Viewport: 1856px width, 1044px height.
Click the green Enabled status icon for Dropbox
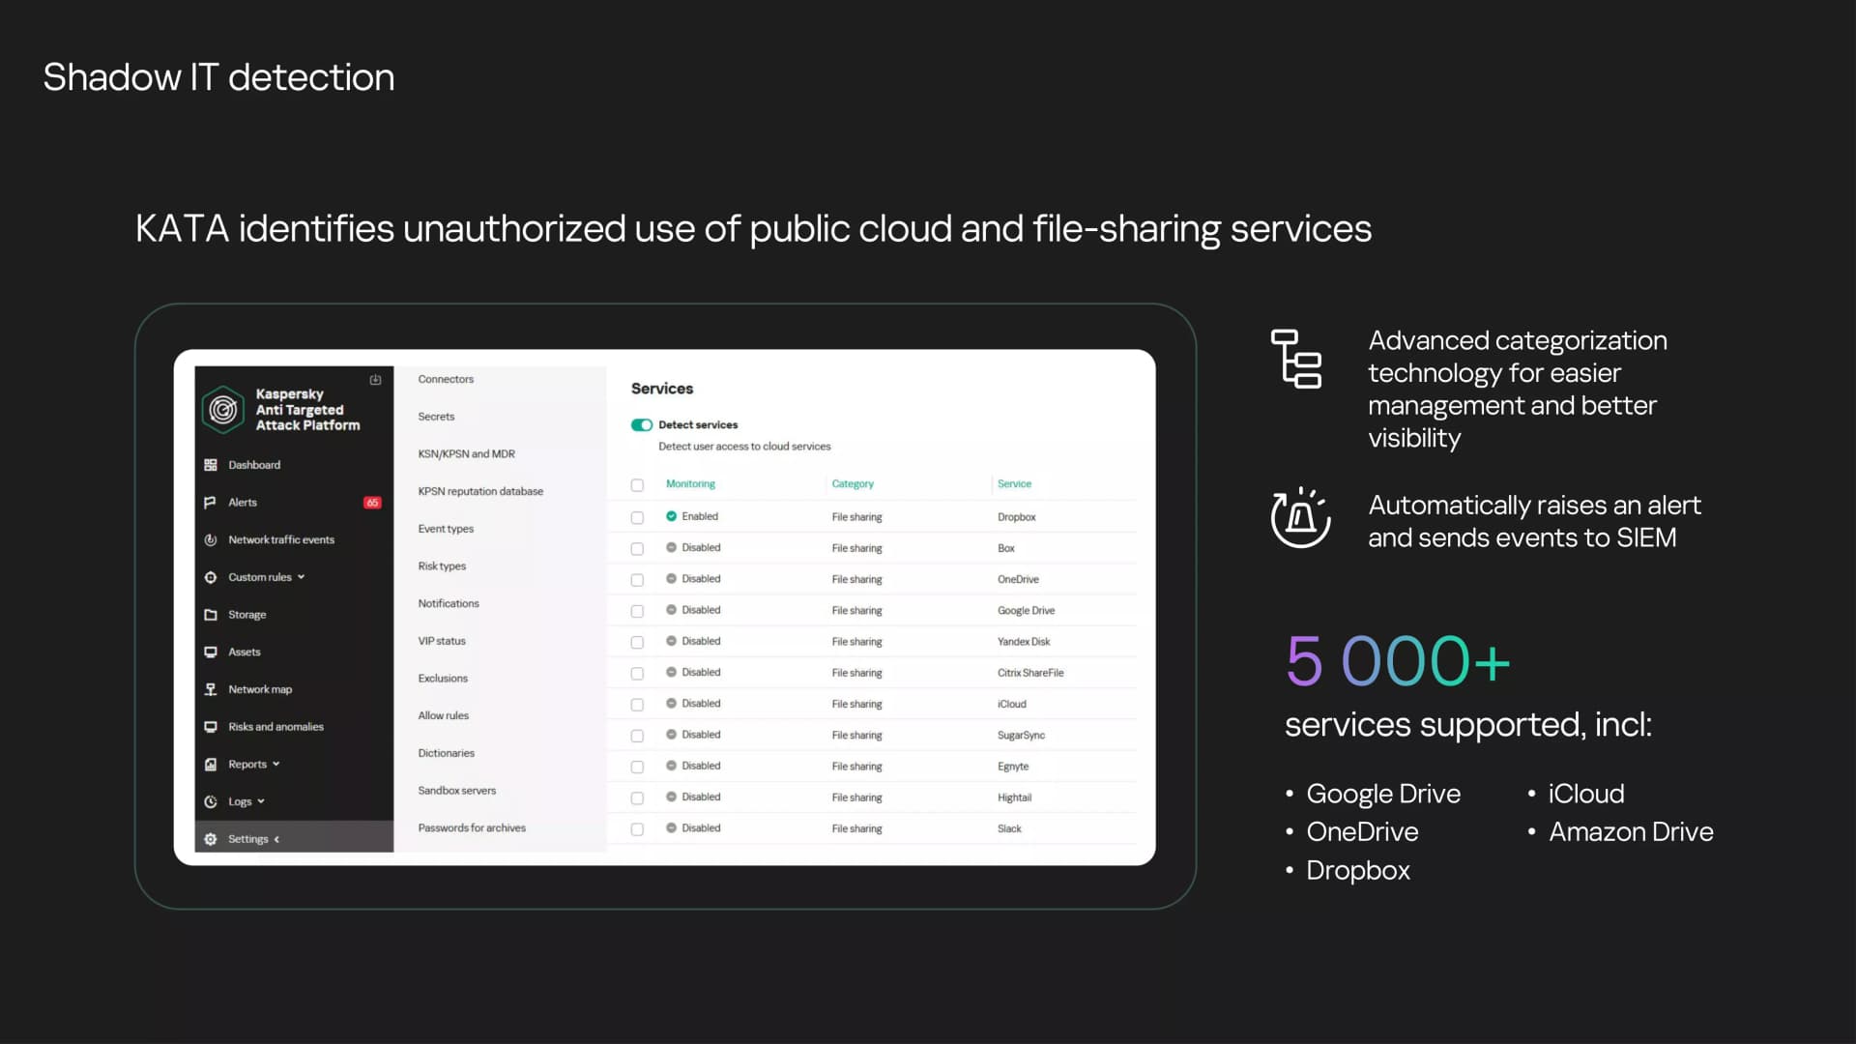[x=671, y=516]
